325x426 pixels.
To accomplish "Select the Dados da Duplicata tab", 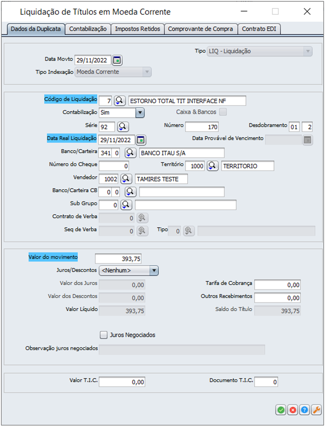I will (x=36, y=29).
